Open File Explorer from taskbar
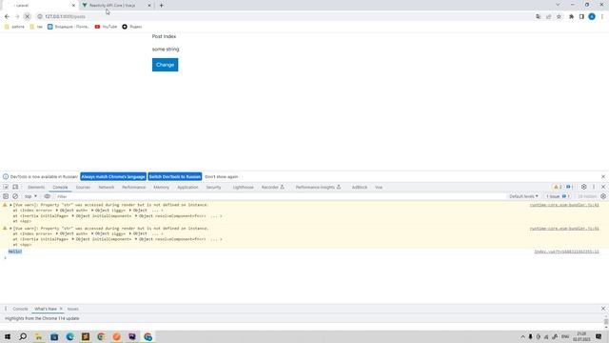This screenshot has height=343, width=609. click(x=38, y=336)
